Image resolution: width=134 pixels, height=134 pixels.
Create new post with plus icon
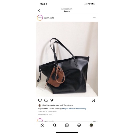[x=67, y=125]
